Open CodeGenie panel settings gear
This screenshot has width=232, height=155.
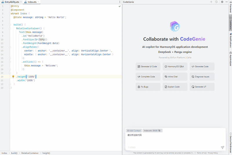(x=222, y=2)
